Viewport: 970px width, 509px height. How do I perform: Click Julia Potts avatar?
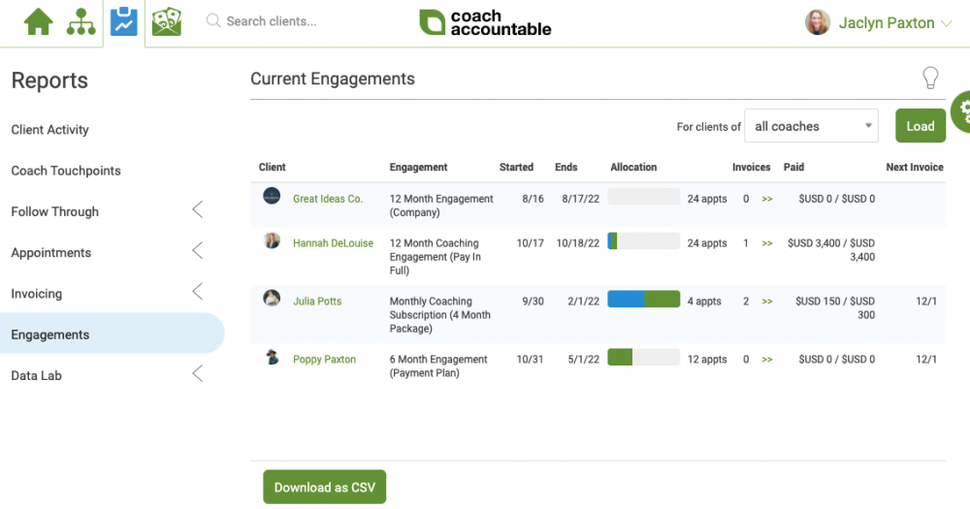tap(272, 298)
